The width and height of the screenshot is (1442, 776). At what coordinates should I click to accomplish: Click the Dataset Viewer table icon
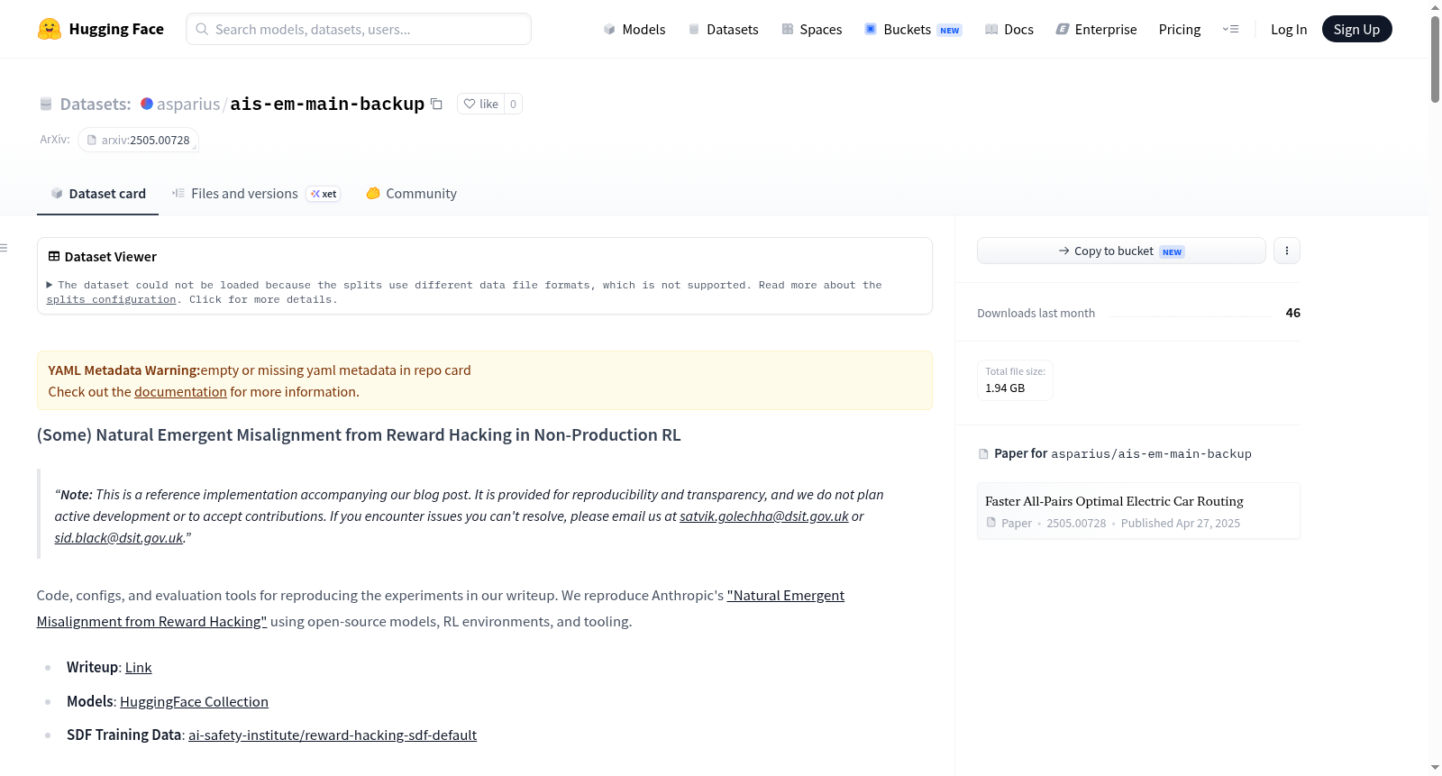click(54, 257)
